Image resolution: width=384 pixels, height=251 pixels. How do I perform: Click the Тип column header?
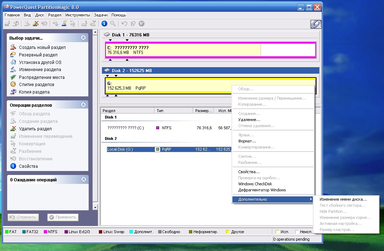click(174, 111)
